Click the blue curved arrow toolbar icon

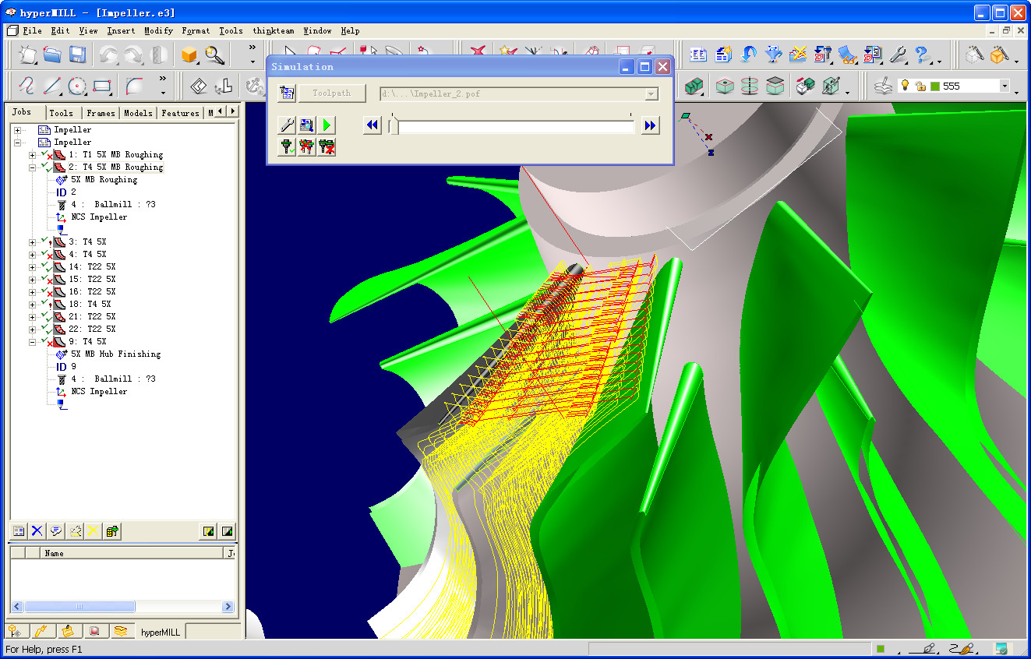(x=749, y=55)
